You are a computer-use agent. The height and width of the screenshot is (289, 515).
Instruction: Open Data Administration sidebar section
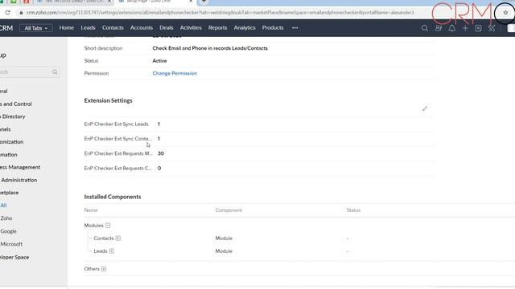pyautogui.click(x=19, y=180)
